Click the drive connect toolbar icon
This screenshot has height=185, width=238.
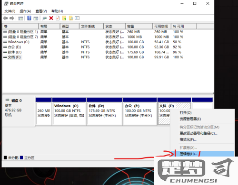tap(44, 18)
